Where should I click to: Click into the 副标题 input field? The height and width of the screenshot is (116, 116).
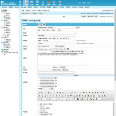56,33
